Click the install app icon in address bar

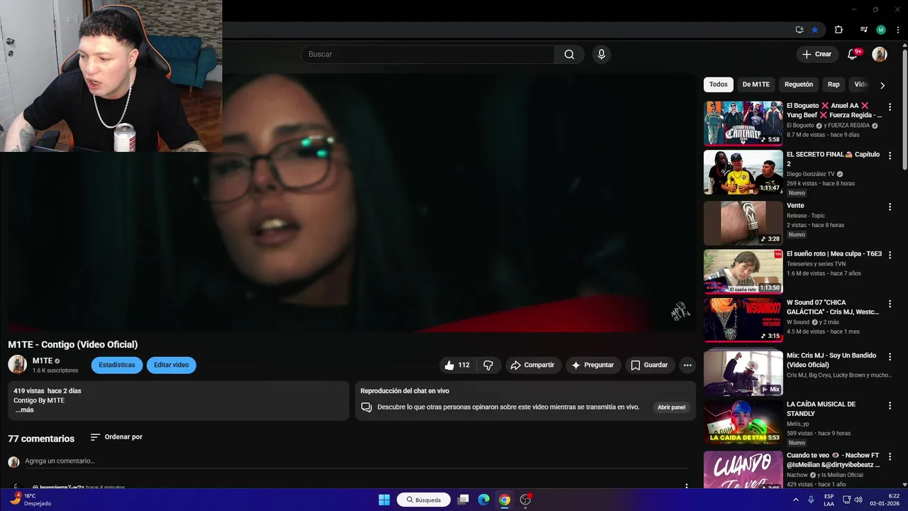pyautogui.click(x=799, y=30)
